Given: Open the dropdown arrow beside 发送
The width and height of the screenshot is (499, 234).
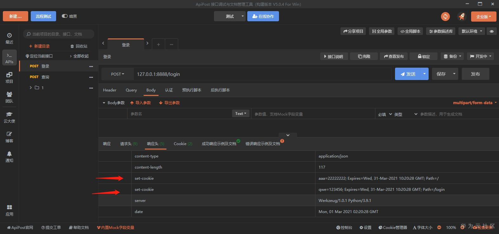Looking at the screenshot, I should [x=424, y=74].
